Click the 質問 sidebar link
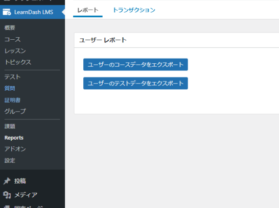 coord(10,88)
